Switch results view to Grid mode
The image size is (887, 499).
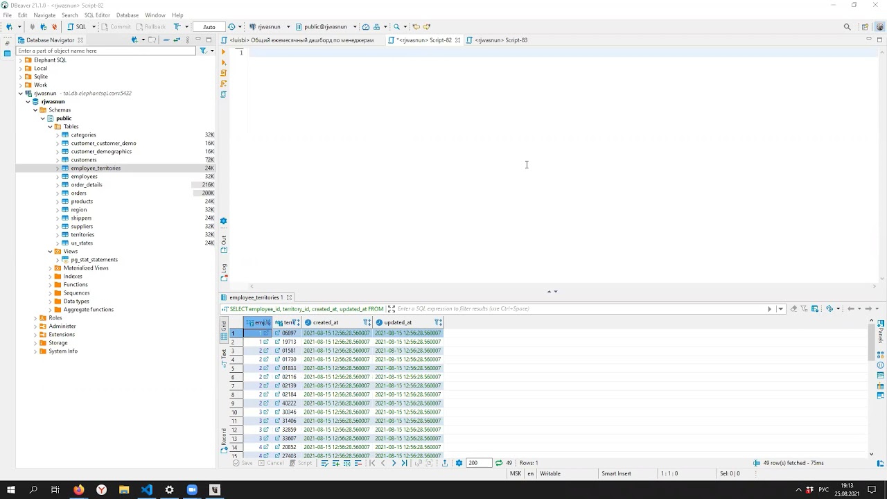click(x=224, y=331)
